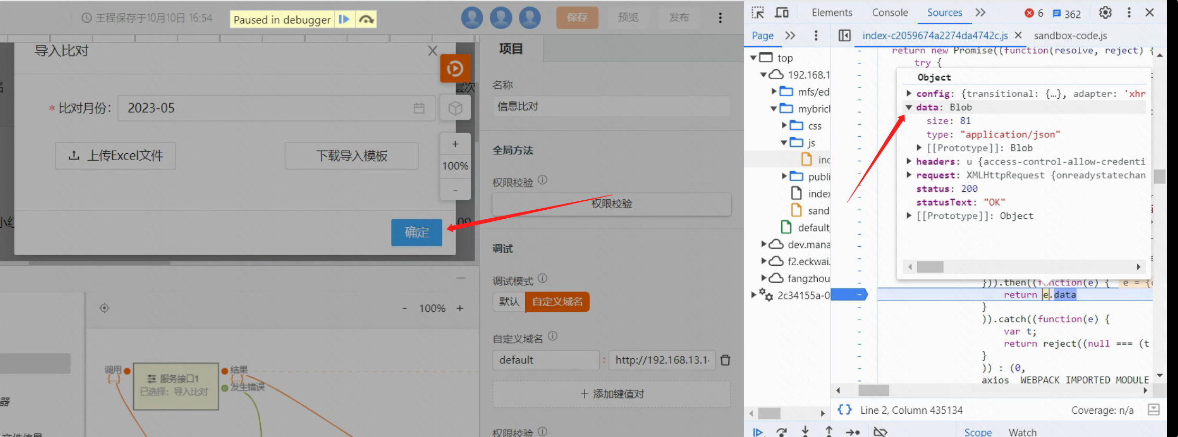Toggle DevTools device toolbar
1178x437 pixels.
(x=782, y=13)
